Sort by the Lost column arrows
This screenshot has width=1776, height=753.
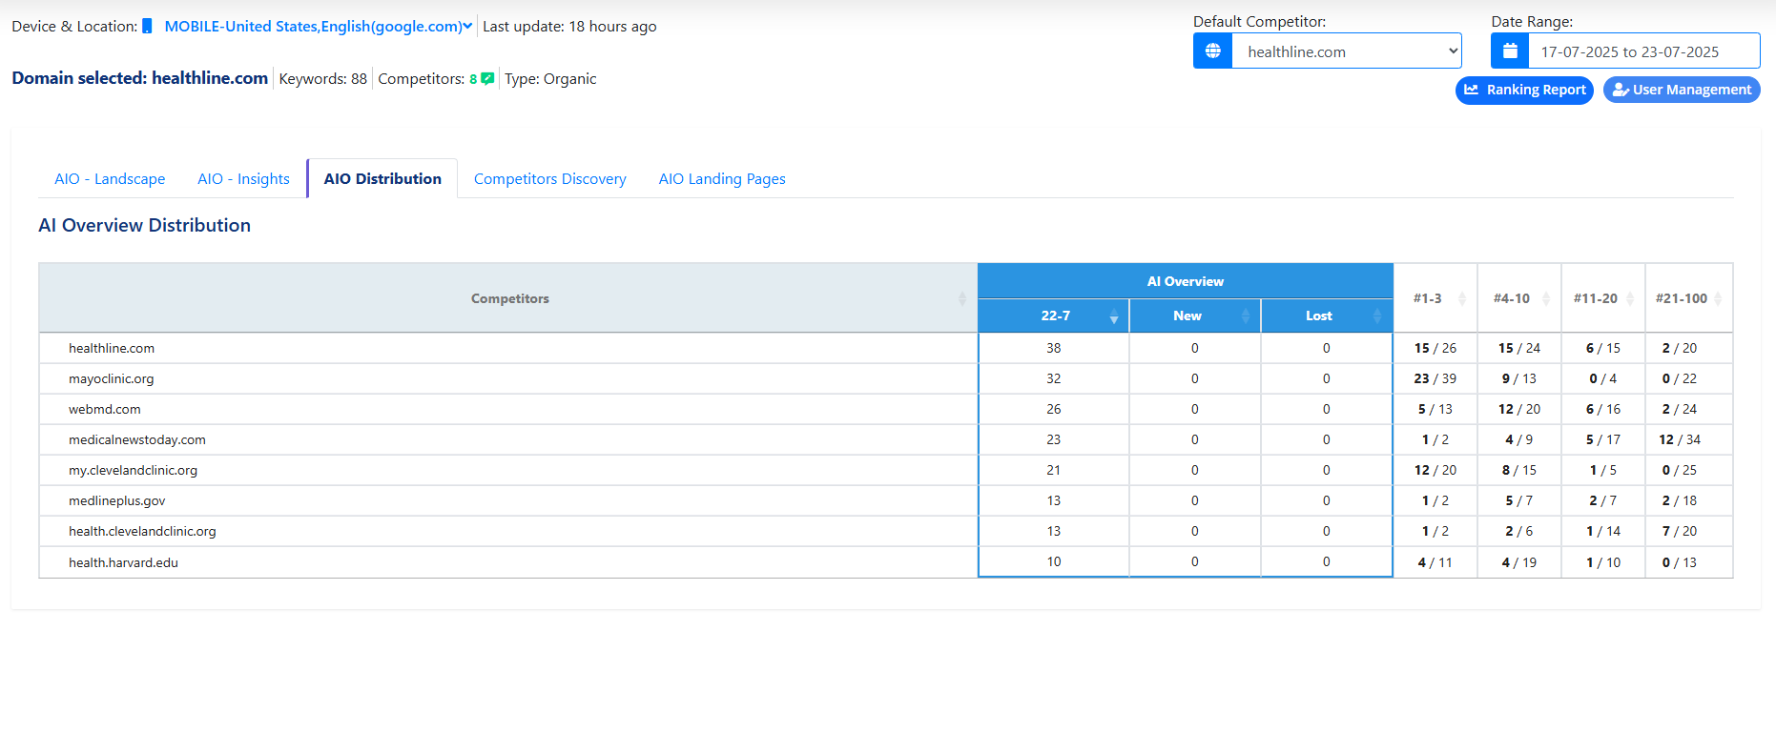[x=1376, y=315]
